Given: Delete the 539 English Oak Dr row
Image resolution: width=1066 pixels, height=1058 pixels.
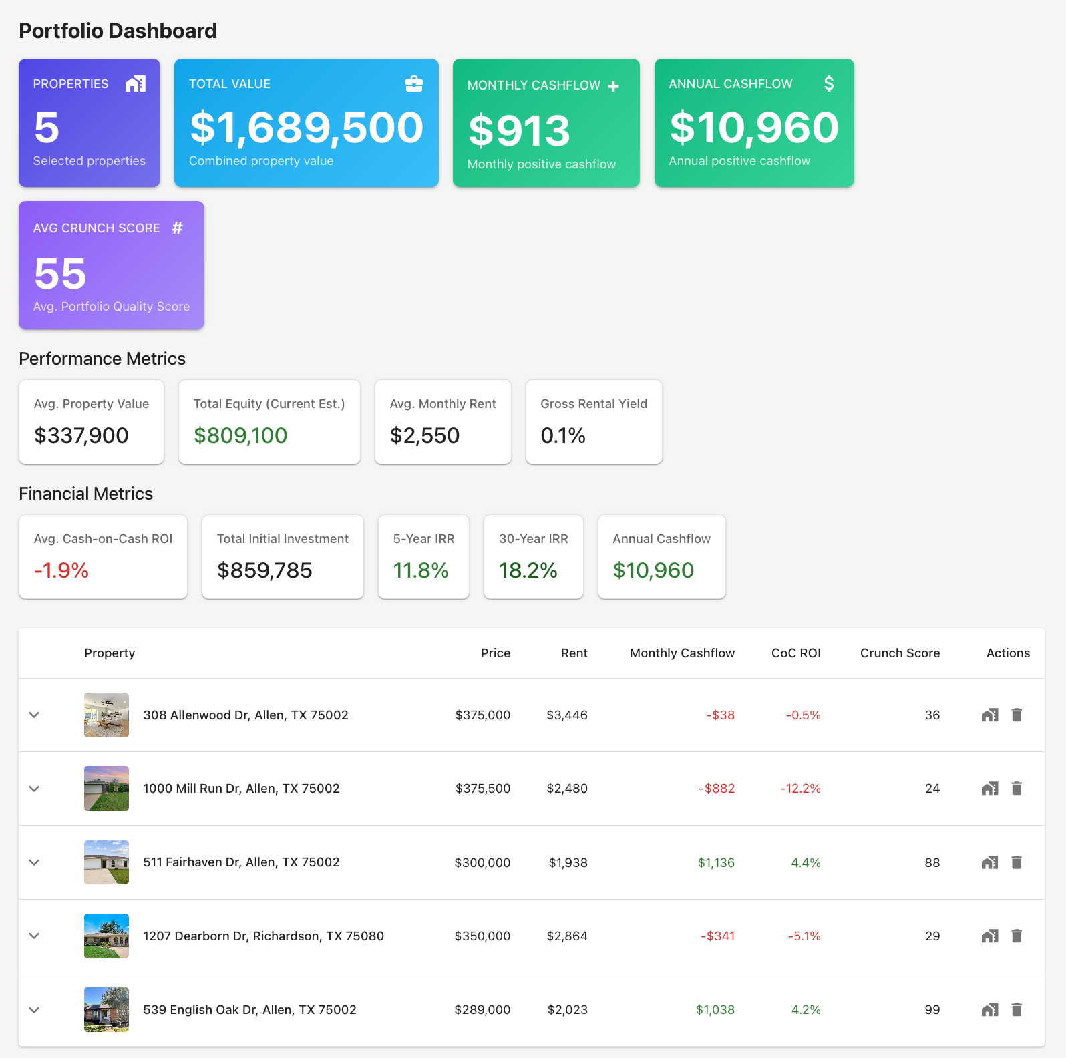Looking at the screenshot, I should pyautogui.click(x=1017, y=1009).
